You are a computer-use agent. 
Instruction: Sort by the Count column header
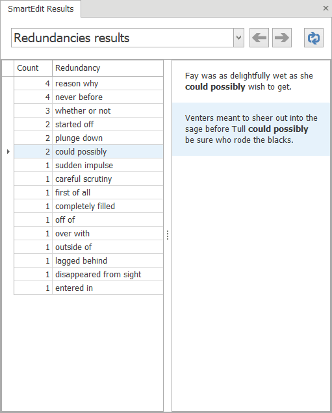[33, 68]
